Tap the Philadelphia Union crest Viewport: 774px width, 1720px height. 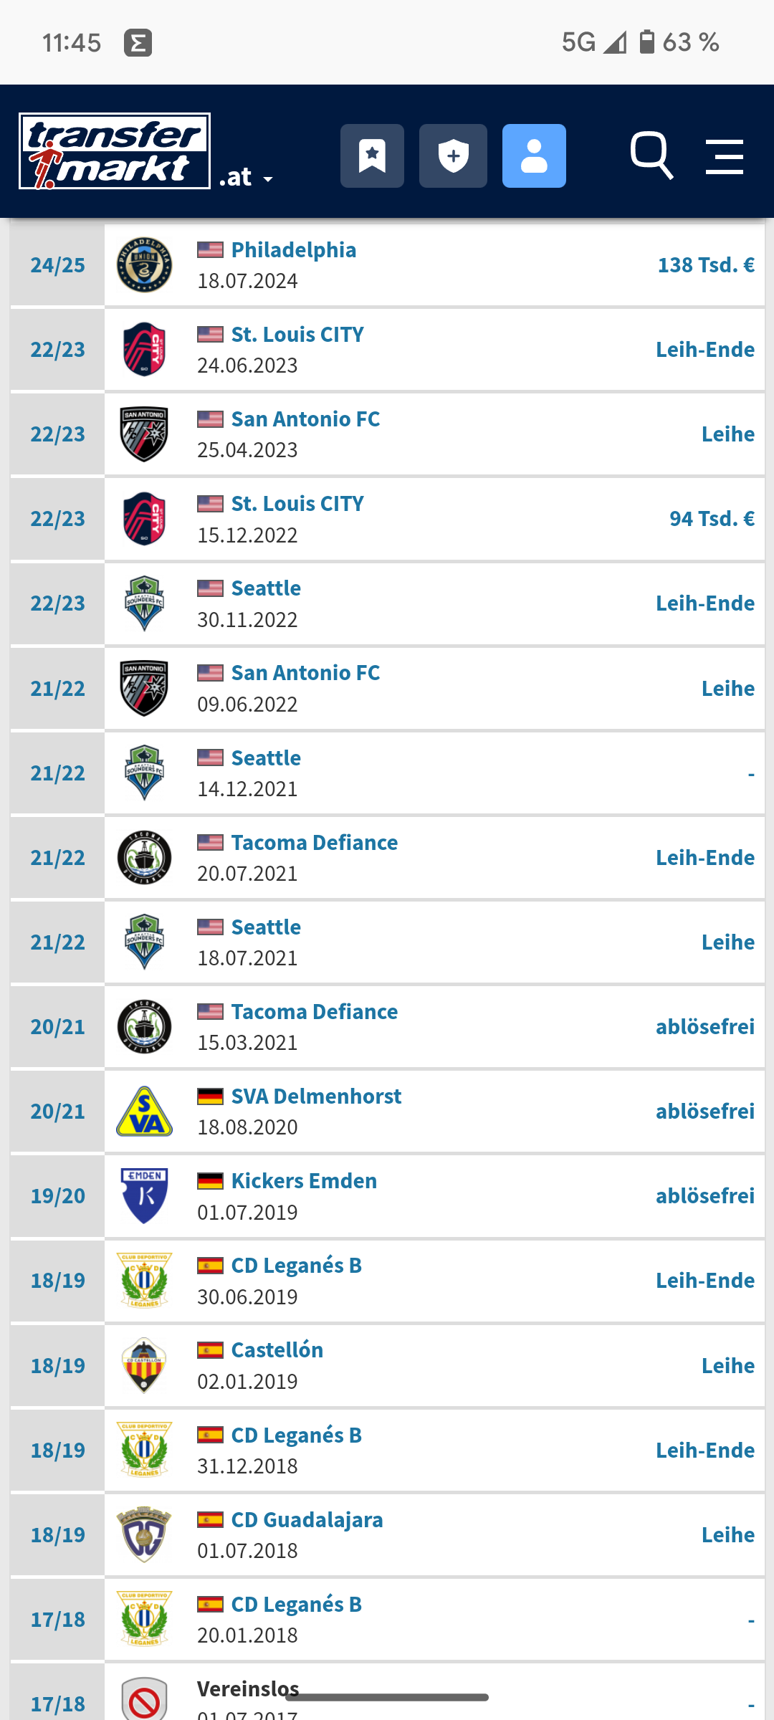pos(144,264)
